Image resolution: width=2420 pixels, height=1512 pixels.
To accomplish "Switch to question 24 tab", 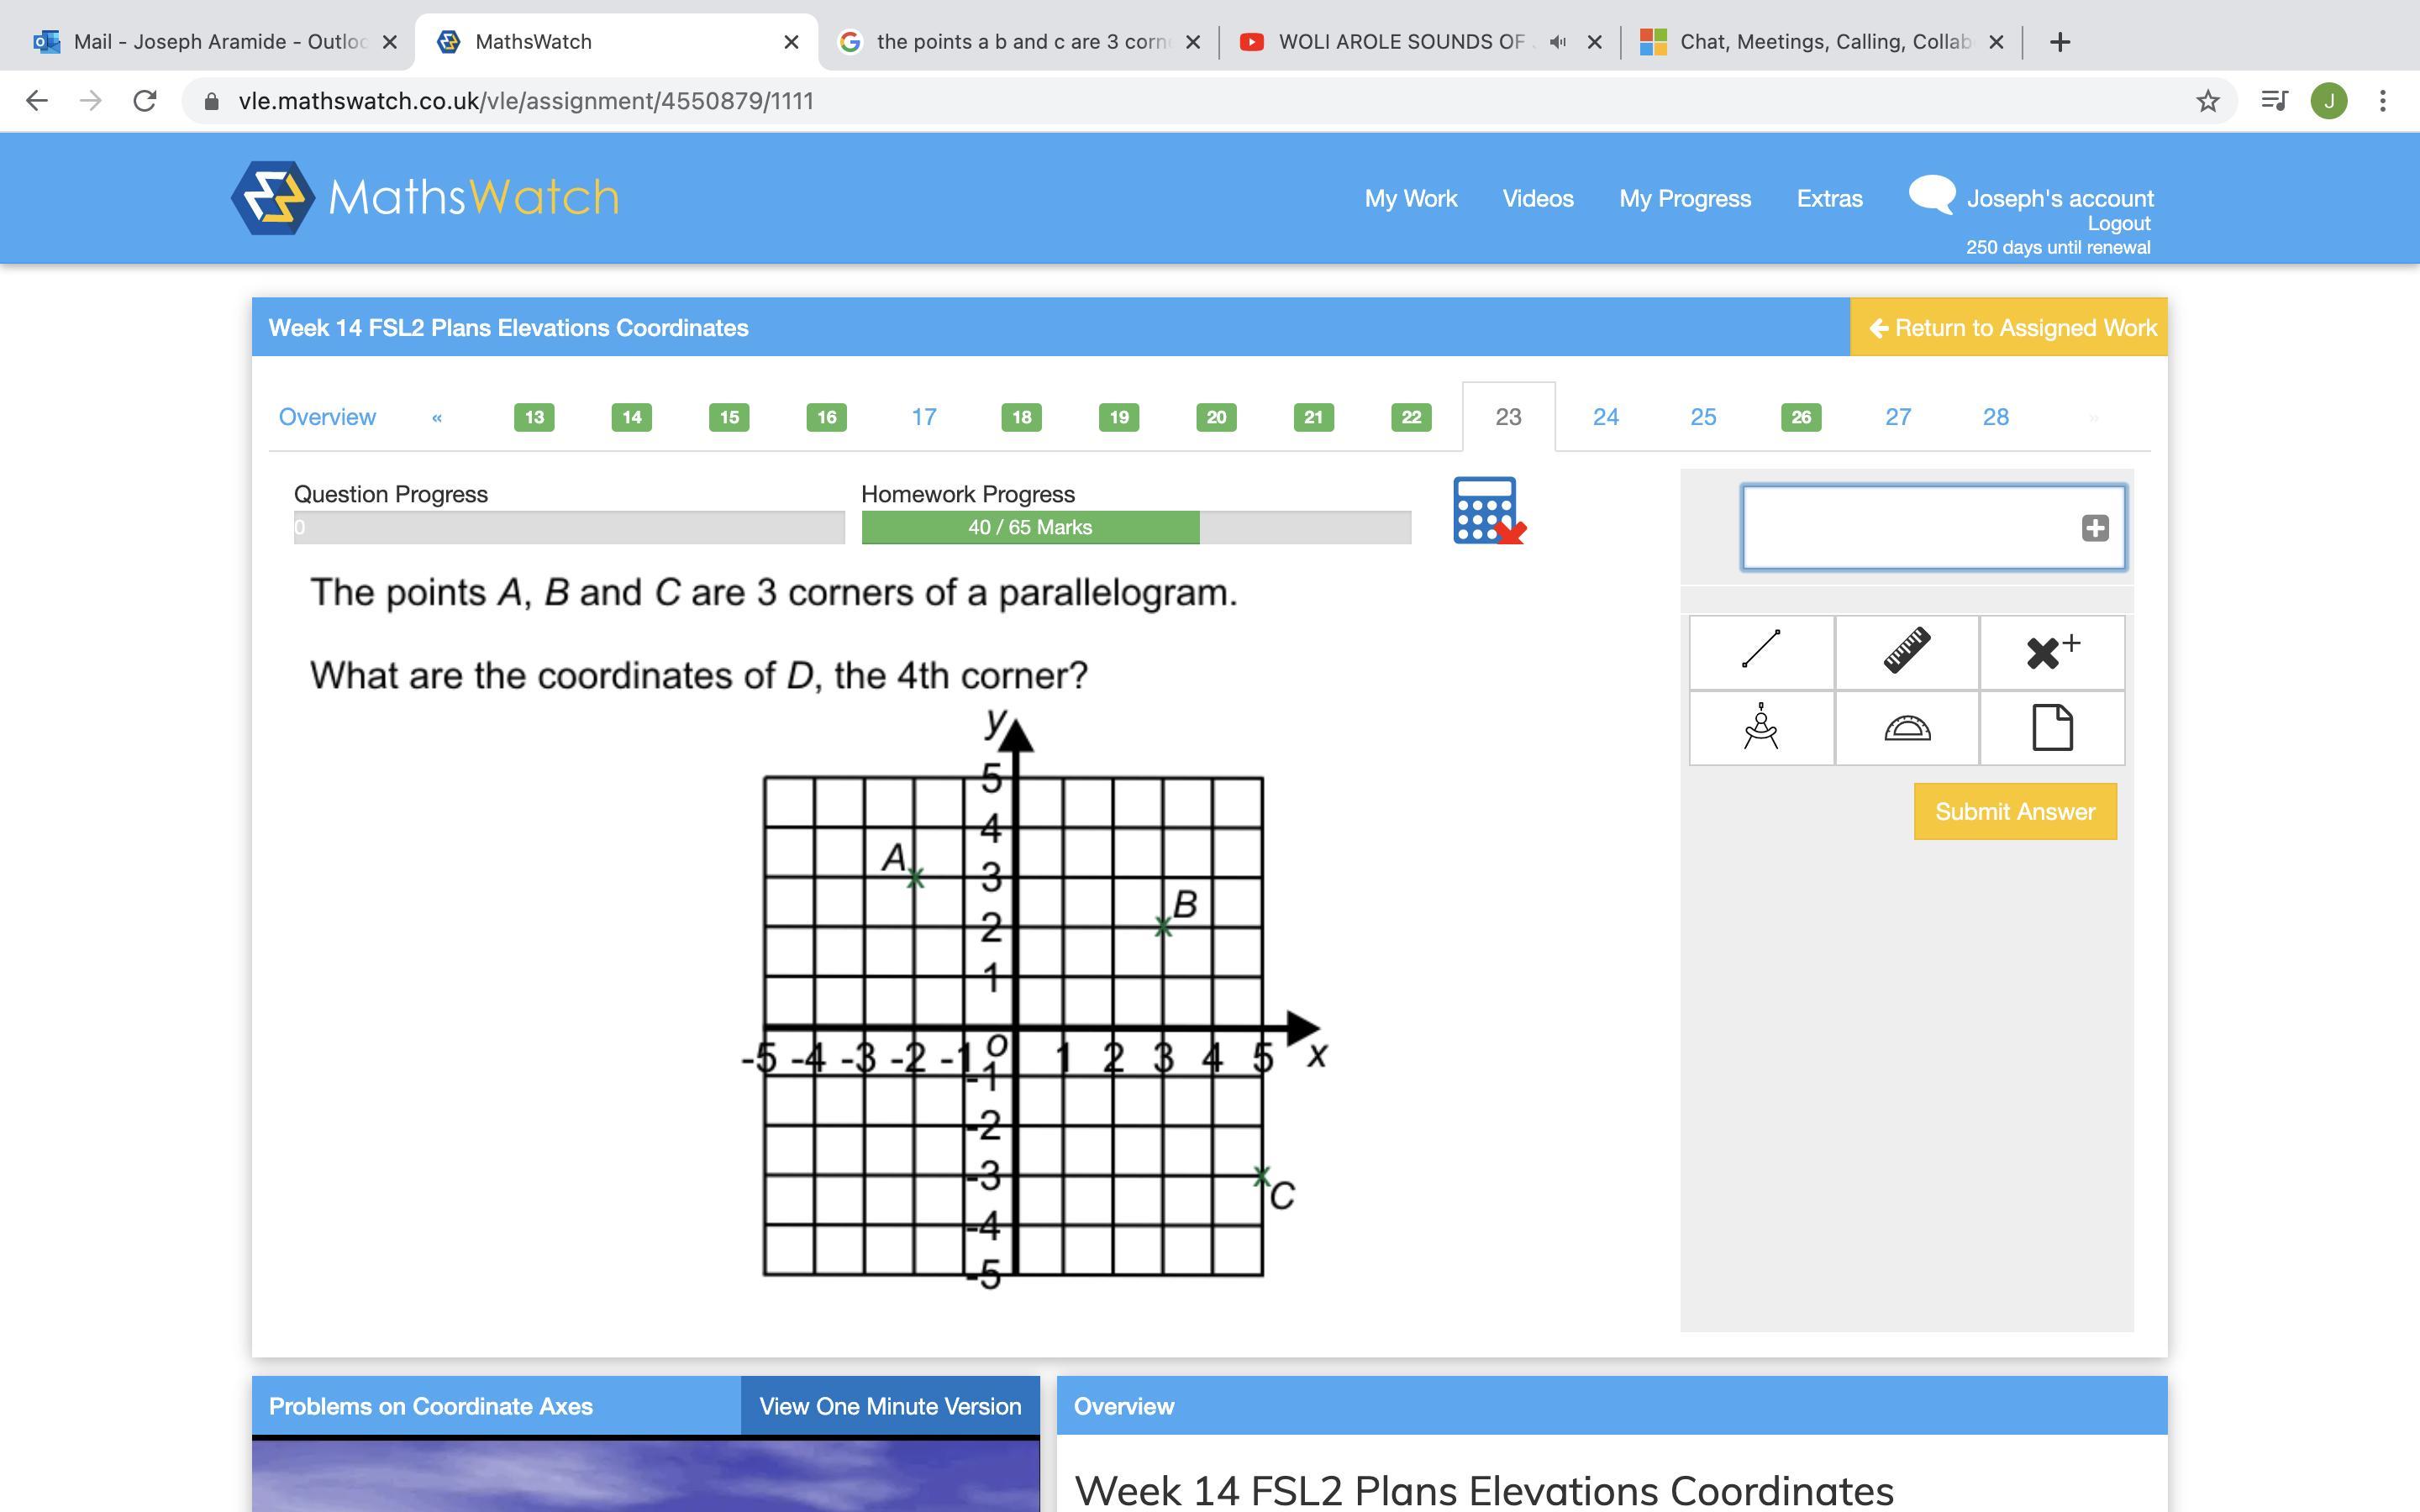I will [1605, 417].
